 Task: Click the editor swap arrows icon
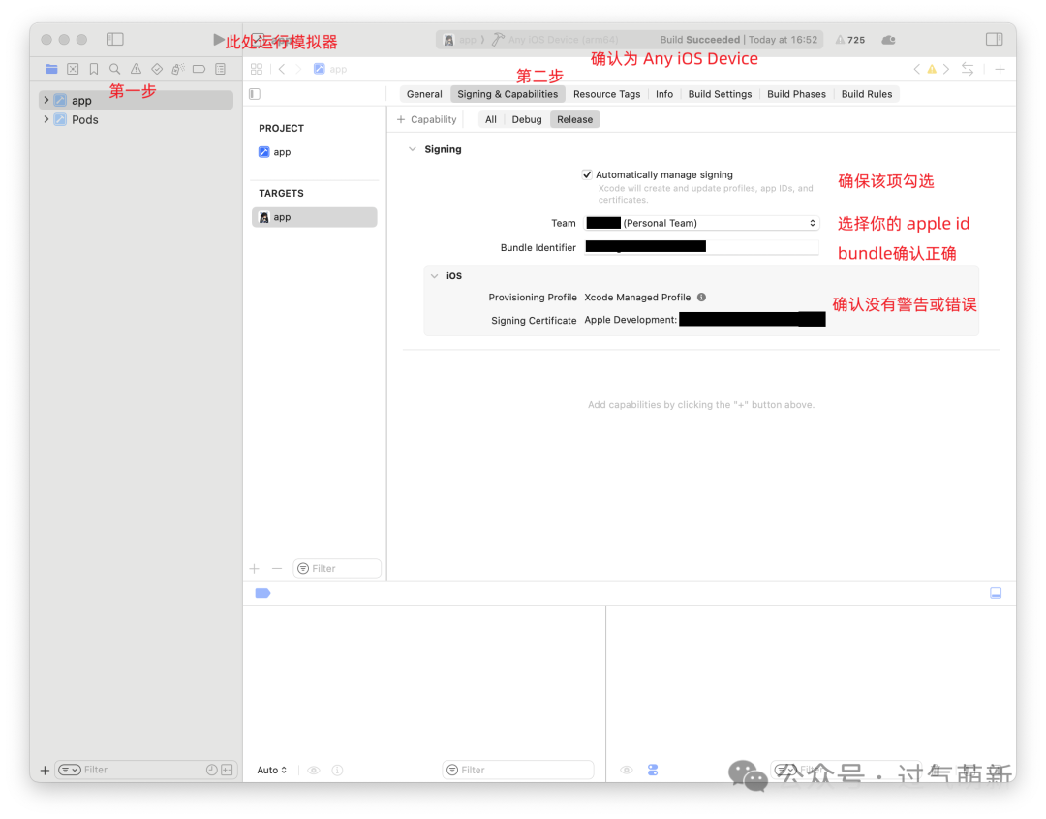coord(968,69)
